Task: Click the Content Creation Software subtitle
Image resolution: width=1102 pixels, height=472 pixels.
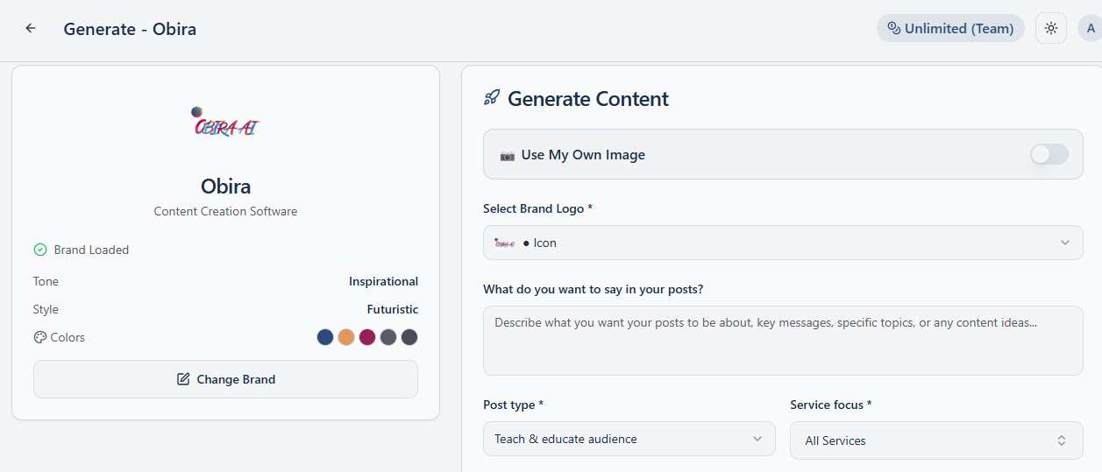Action: click(x=225, y=211)
